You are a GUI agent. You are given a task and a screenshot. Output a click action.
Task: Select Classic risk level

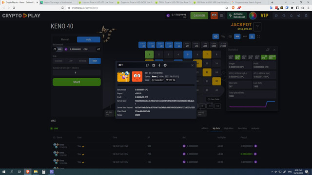tap(58, 61)
